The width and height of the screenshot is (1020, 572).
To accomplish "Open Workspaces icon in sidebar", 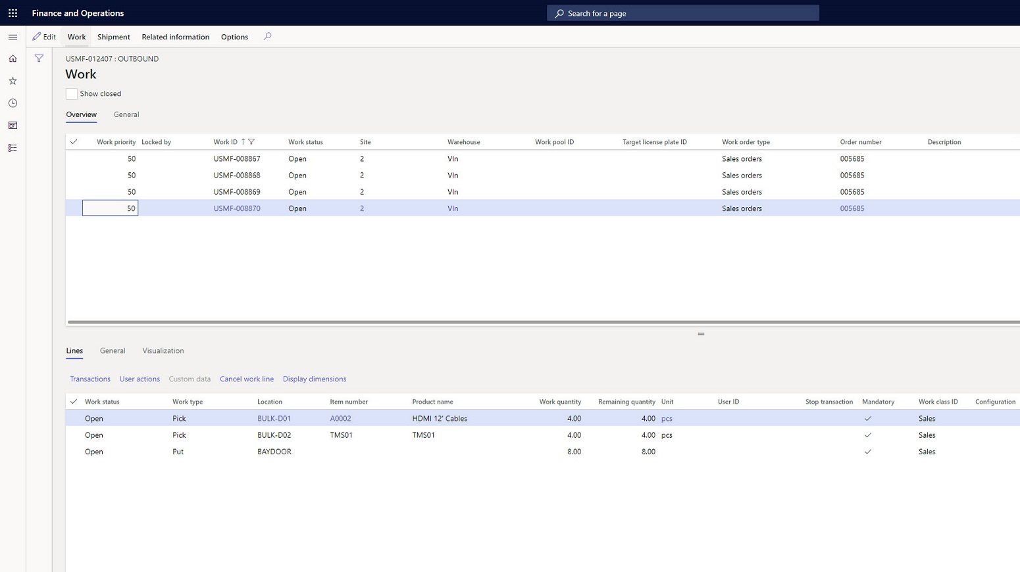I will click(x=13, y=126).
